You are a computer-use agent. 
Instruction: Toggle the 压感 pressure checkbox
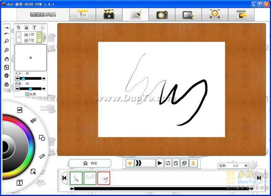tap(27, 94)
